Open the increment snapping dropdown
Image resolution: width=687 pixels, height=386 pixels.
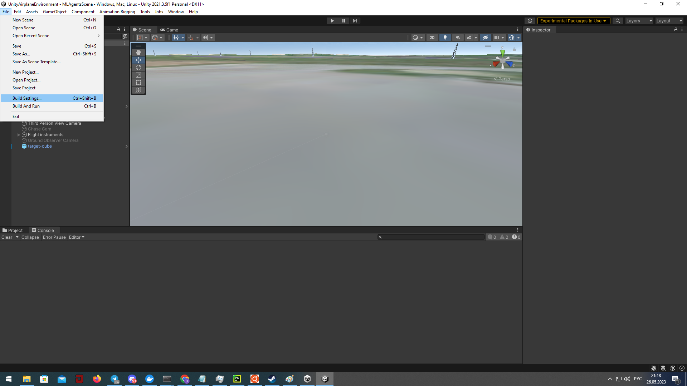pos(208,38)
